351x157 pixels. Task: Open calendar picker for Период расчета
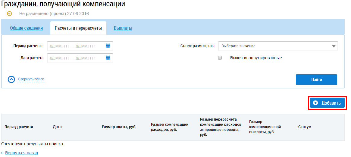click(x=108, y=46)
